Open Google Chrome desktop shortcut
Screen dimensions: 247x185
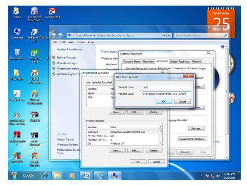[x=34, y=156]
